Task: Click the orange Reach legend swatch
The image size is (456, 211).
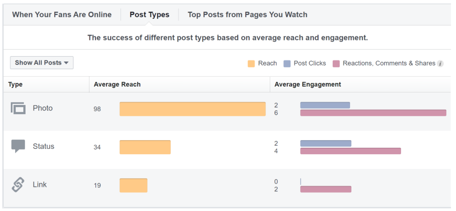Action: click(251, 64)
